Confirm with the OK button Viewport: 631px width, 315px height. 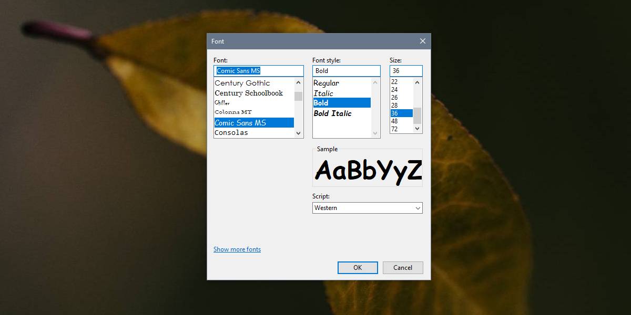(x=358, y=268)
